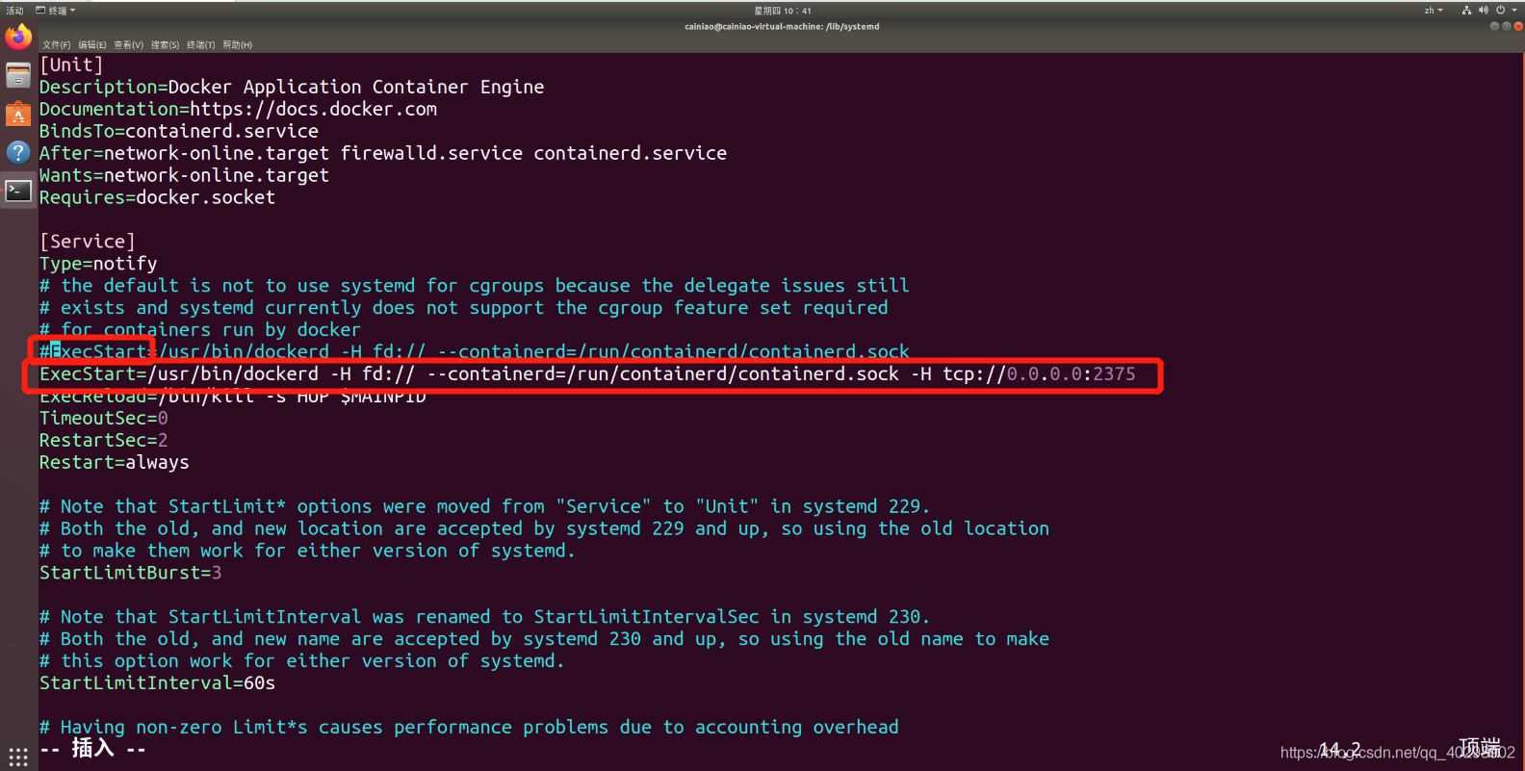Viewport: 1525px width, 771px height.
Task: Click the Help question mark dock icon
Action: tap(18, 152)
